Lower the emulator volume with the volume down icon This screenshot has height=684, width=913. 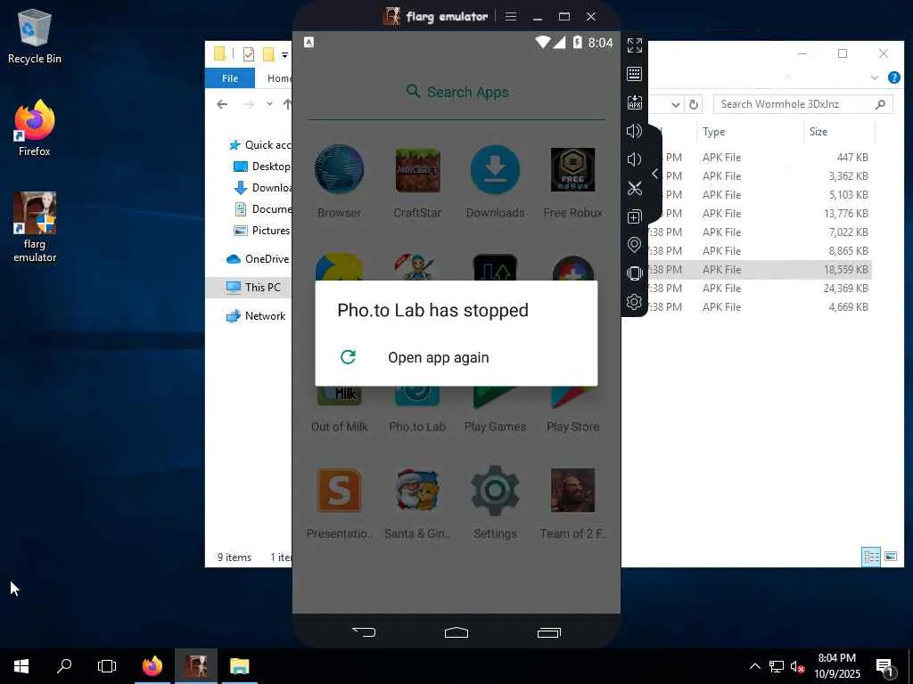click(x=634, y=159)
